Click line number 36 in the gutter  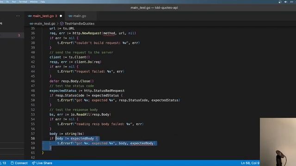coord(33,33)
